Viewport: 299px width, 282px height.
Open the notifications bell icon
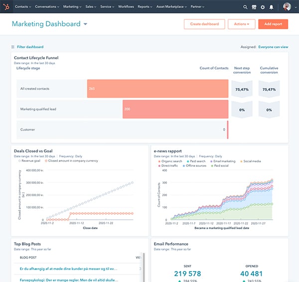pos(271,7)
